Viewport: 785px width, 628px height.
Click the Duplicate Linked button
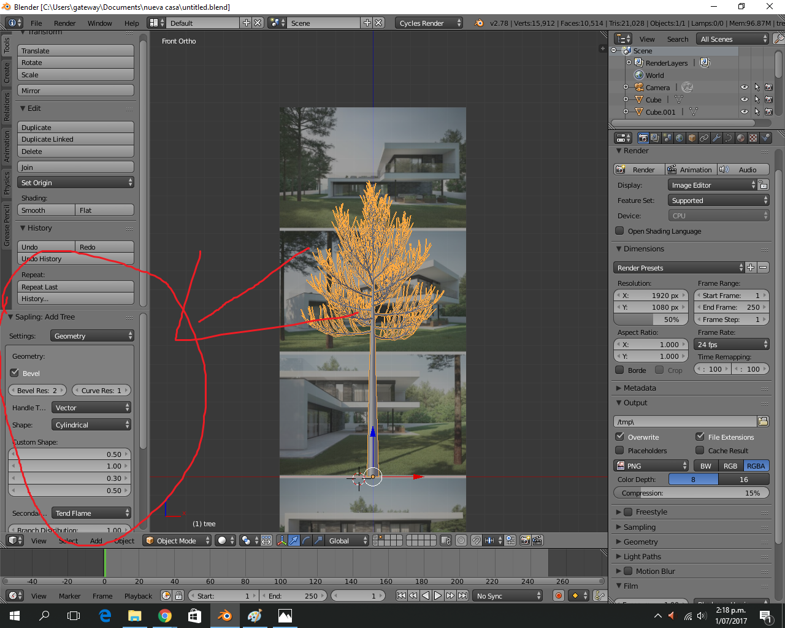[76, 139]
